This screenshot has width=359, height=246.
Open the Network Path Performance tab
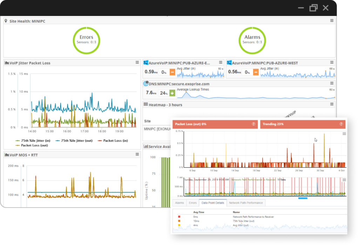[x=245, y=203]
